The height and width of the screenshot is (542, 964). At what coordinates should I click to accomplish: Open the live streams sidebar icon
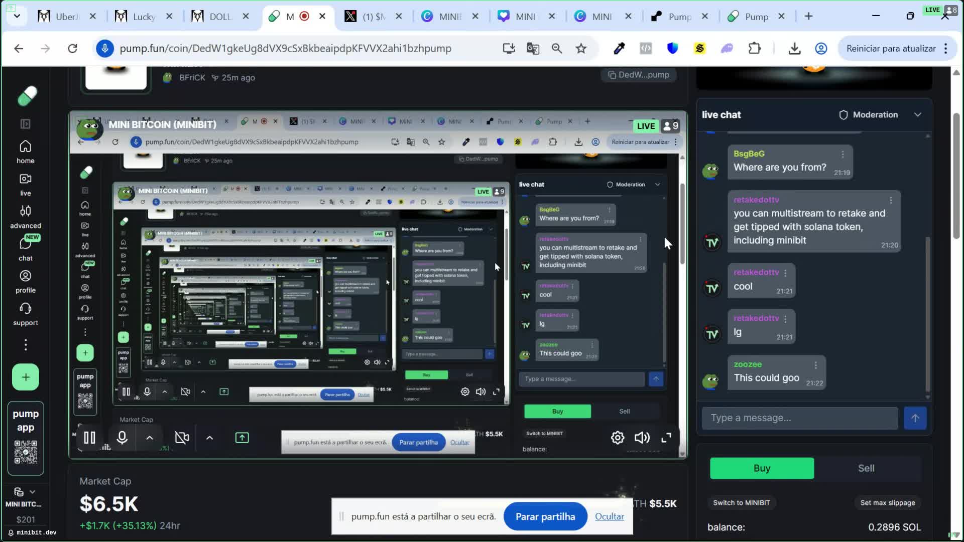coord(25,184)
